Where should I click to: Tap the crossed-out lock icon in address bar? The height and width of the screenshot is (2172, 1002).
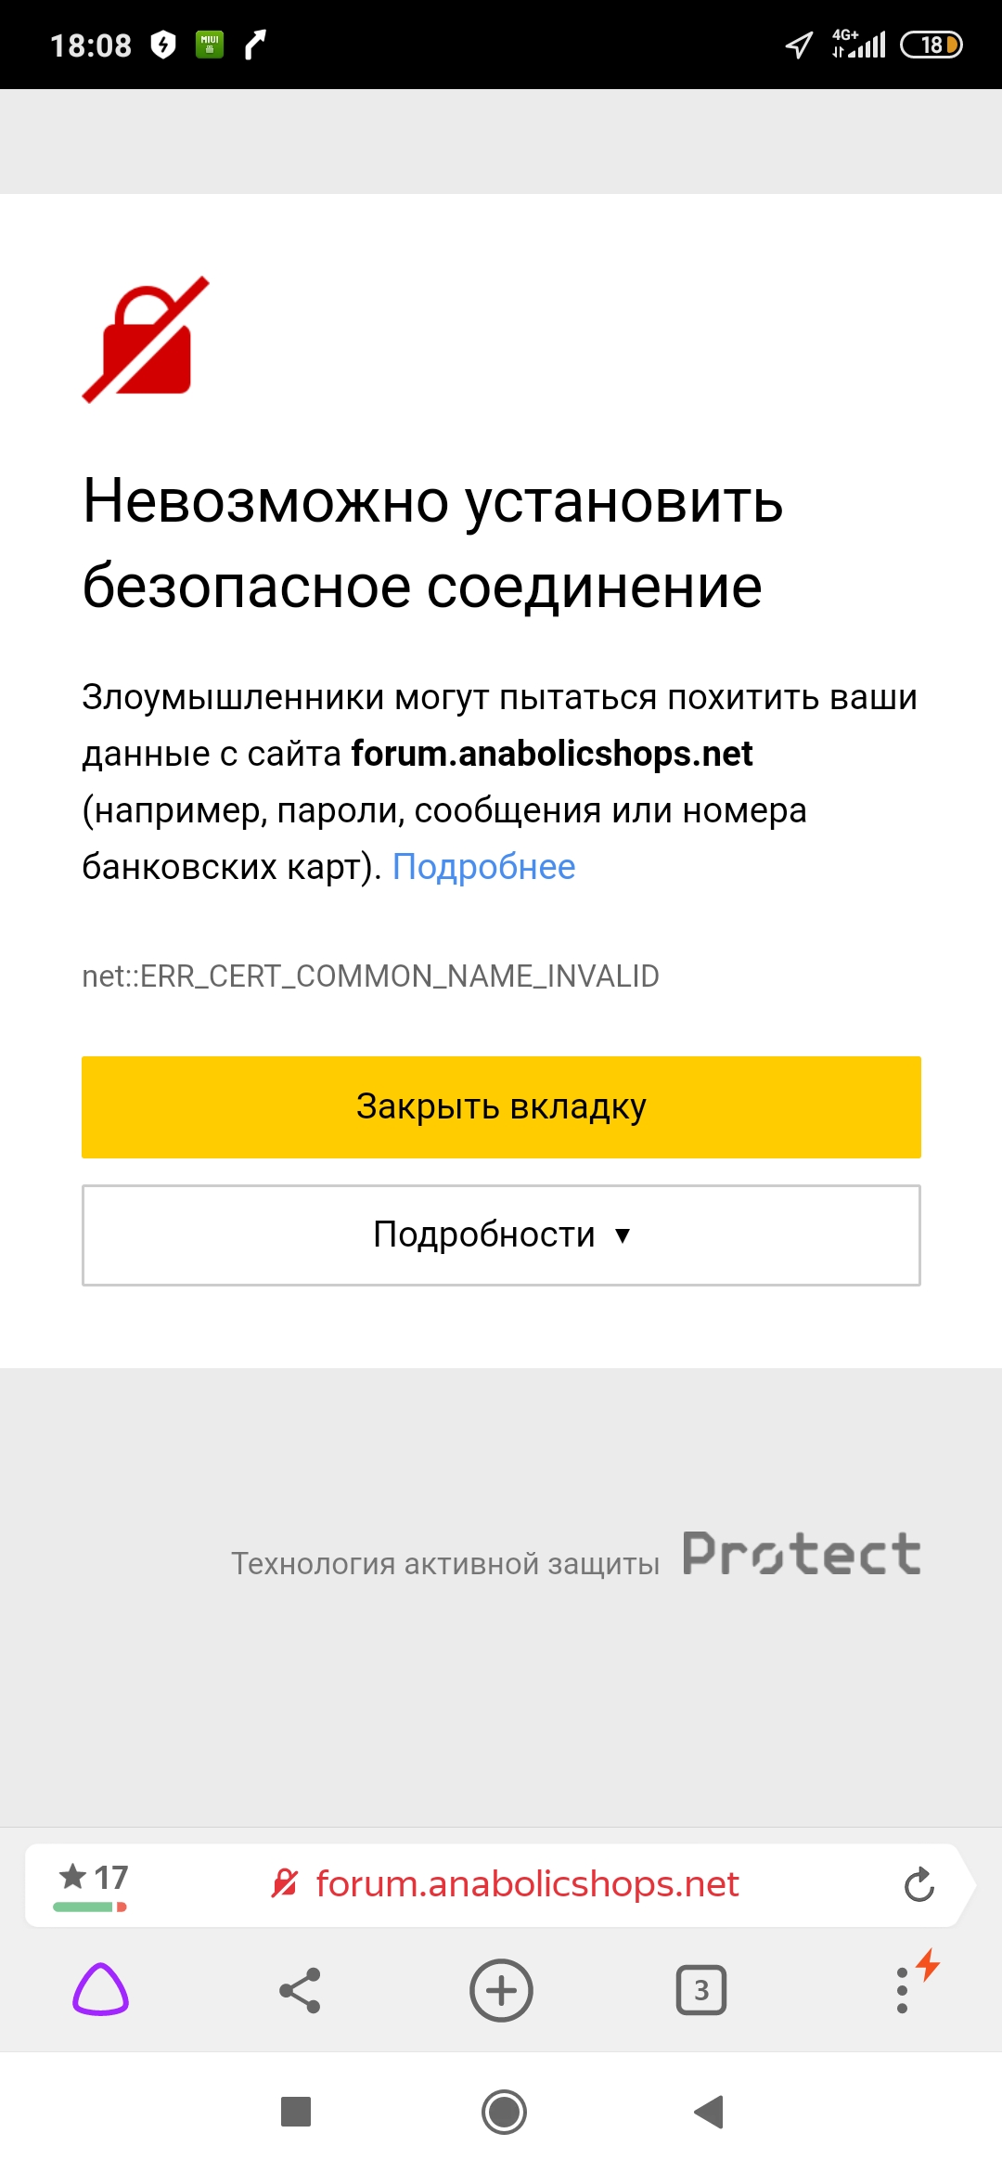(285, 1883)
